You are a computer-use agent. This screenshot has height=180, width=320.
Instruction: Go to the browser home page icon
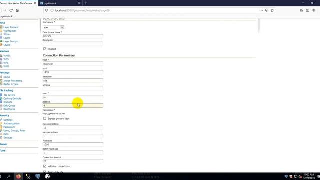pos(17,10)
